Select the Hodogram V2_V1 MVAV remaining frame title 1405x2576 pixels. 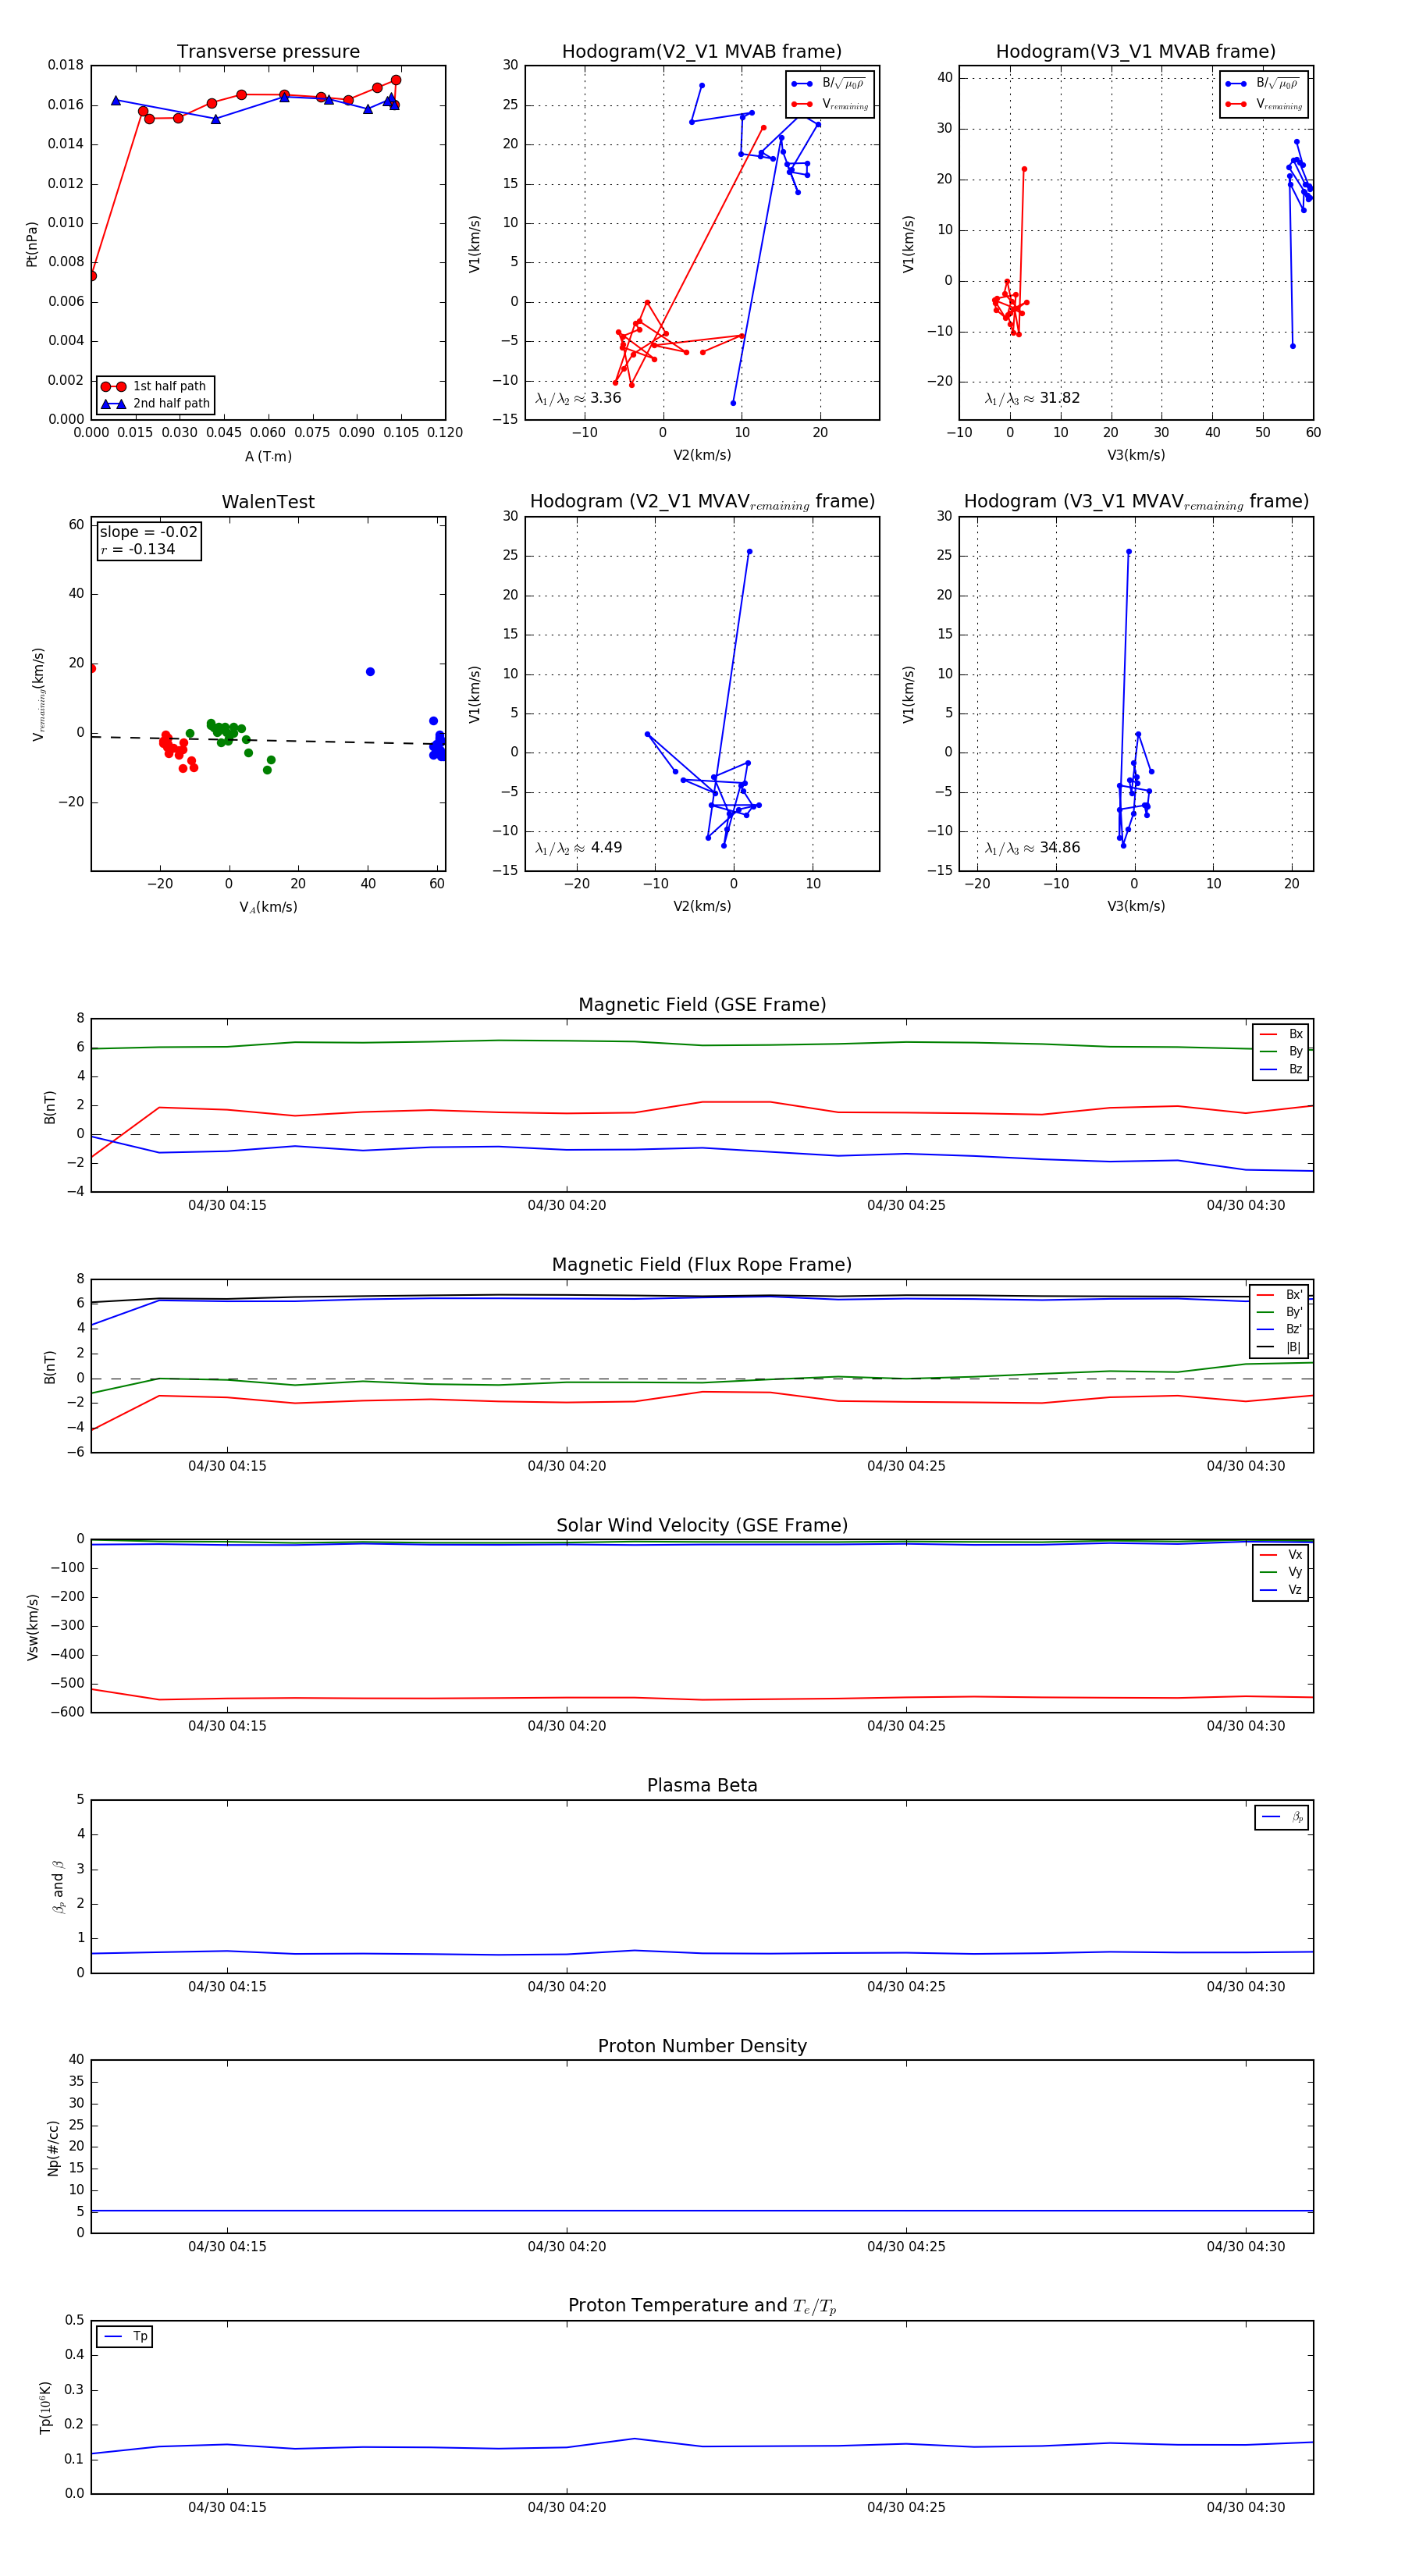coord(702,502)
